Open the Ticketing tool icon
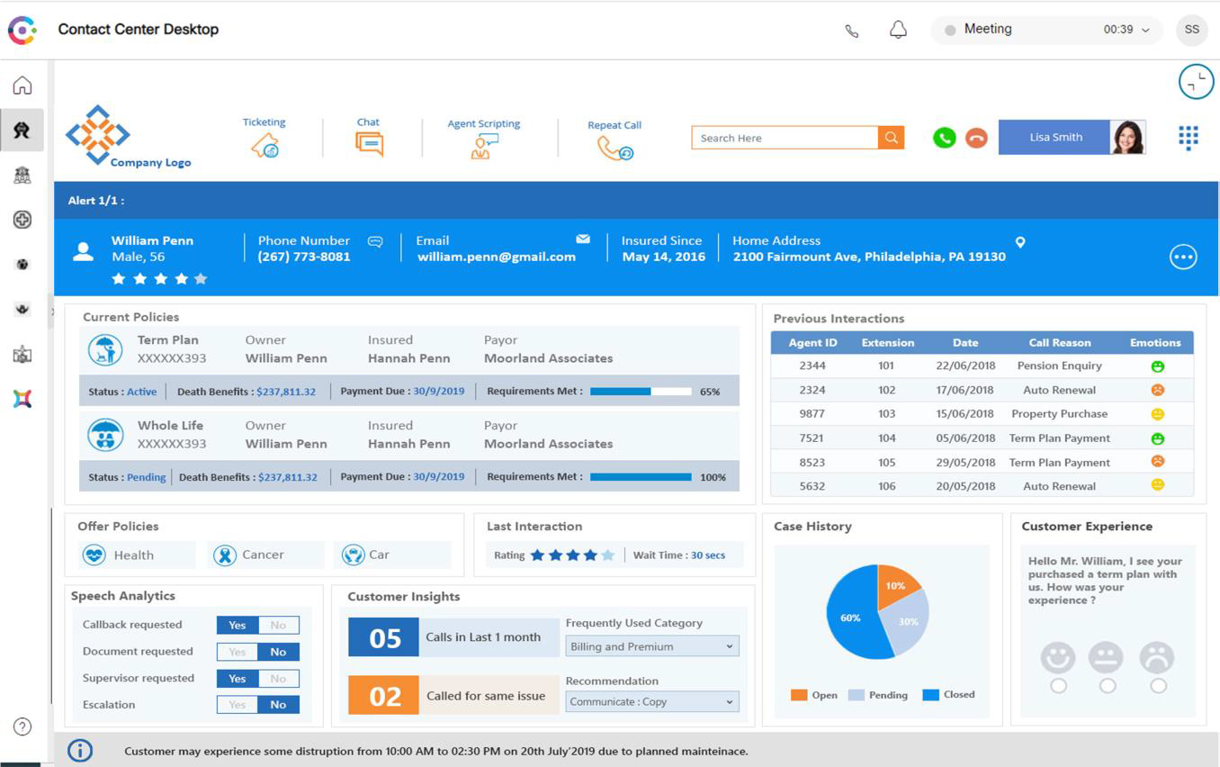1220x767 pixels. 265,145
